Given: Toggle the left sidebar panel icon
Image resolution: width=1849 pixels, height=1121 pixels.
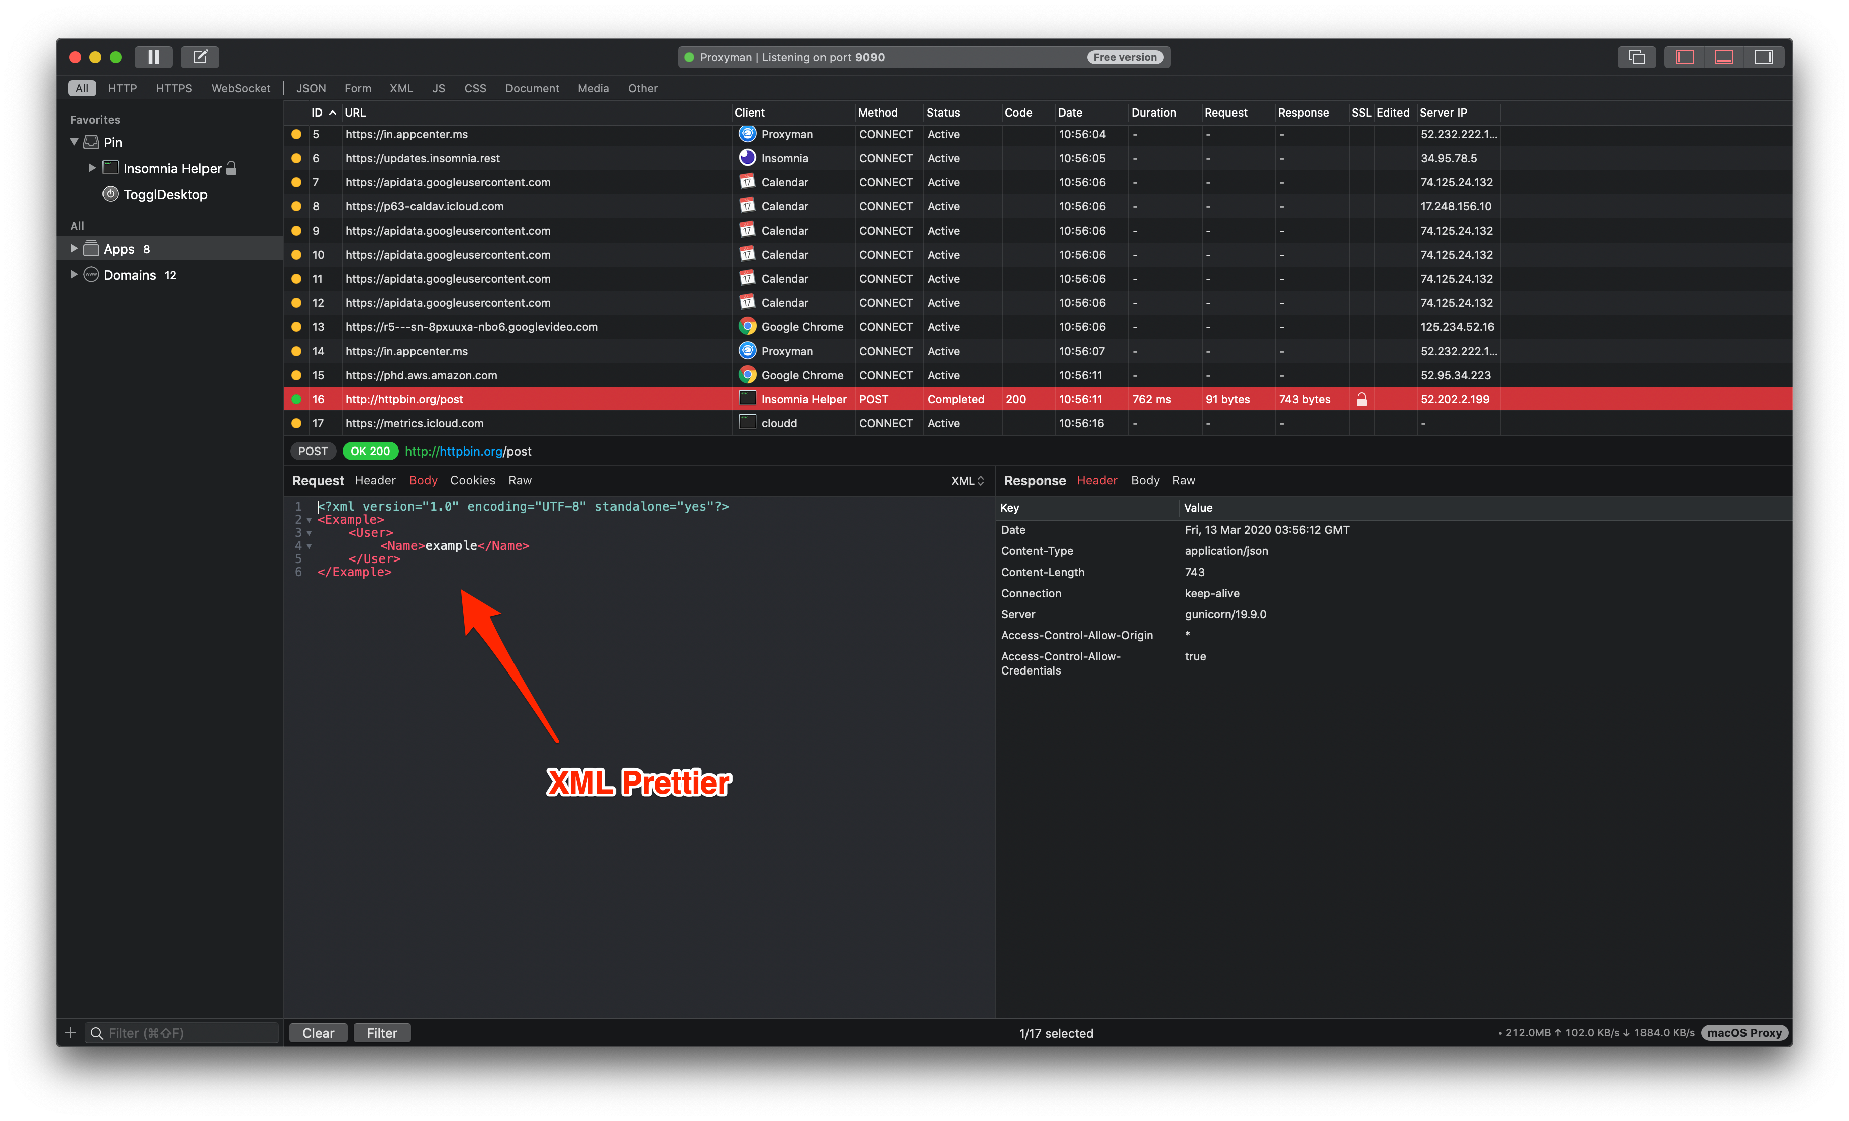Looking at the screenshot, I should 1685,57.
